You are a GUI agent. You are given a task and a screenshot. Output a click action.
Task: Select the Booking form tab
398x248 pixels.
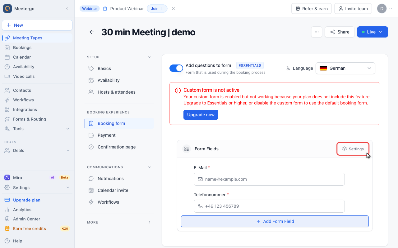pos(119,123)
